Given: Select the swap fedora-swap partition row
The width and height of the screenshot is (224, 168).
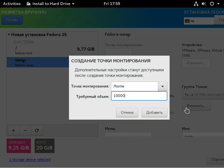Looking at the screenshot, I should click(38, 62).
